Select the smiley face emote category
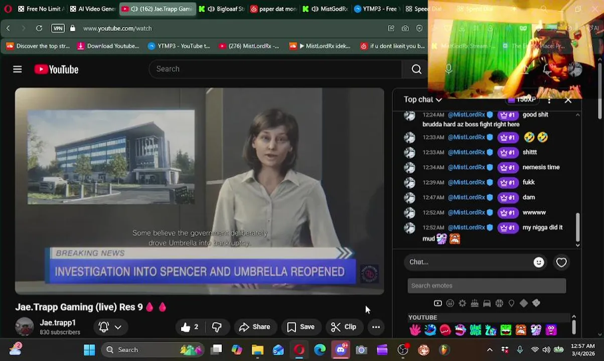This screenshot has width=604, height=361. point(450,303)
